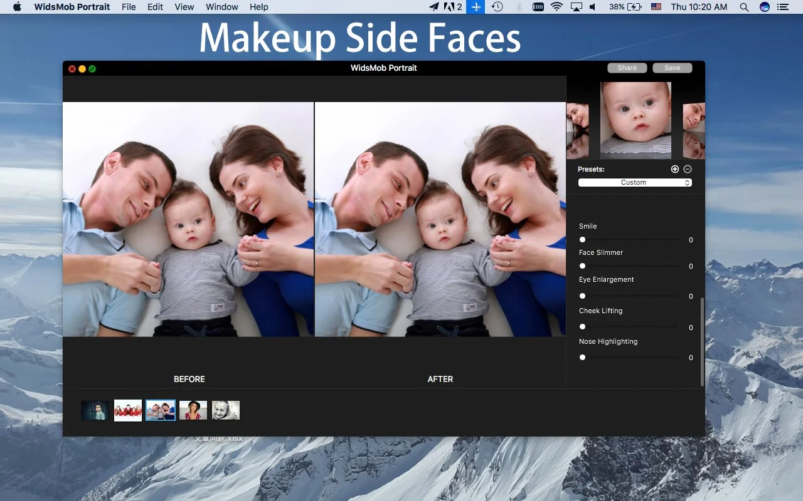Open the Window menu

(221, 7)
